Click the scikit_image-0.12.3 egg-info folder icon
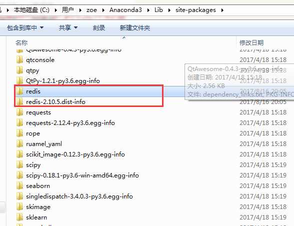Screen dimensions: 294x226 pos(19,154)
